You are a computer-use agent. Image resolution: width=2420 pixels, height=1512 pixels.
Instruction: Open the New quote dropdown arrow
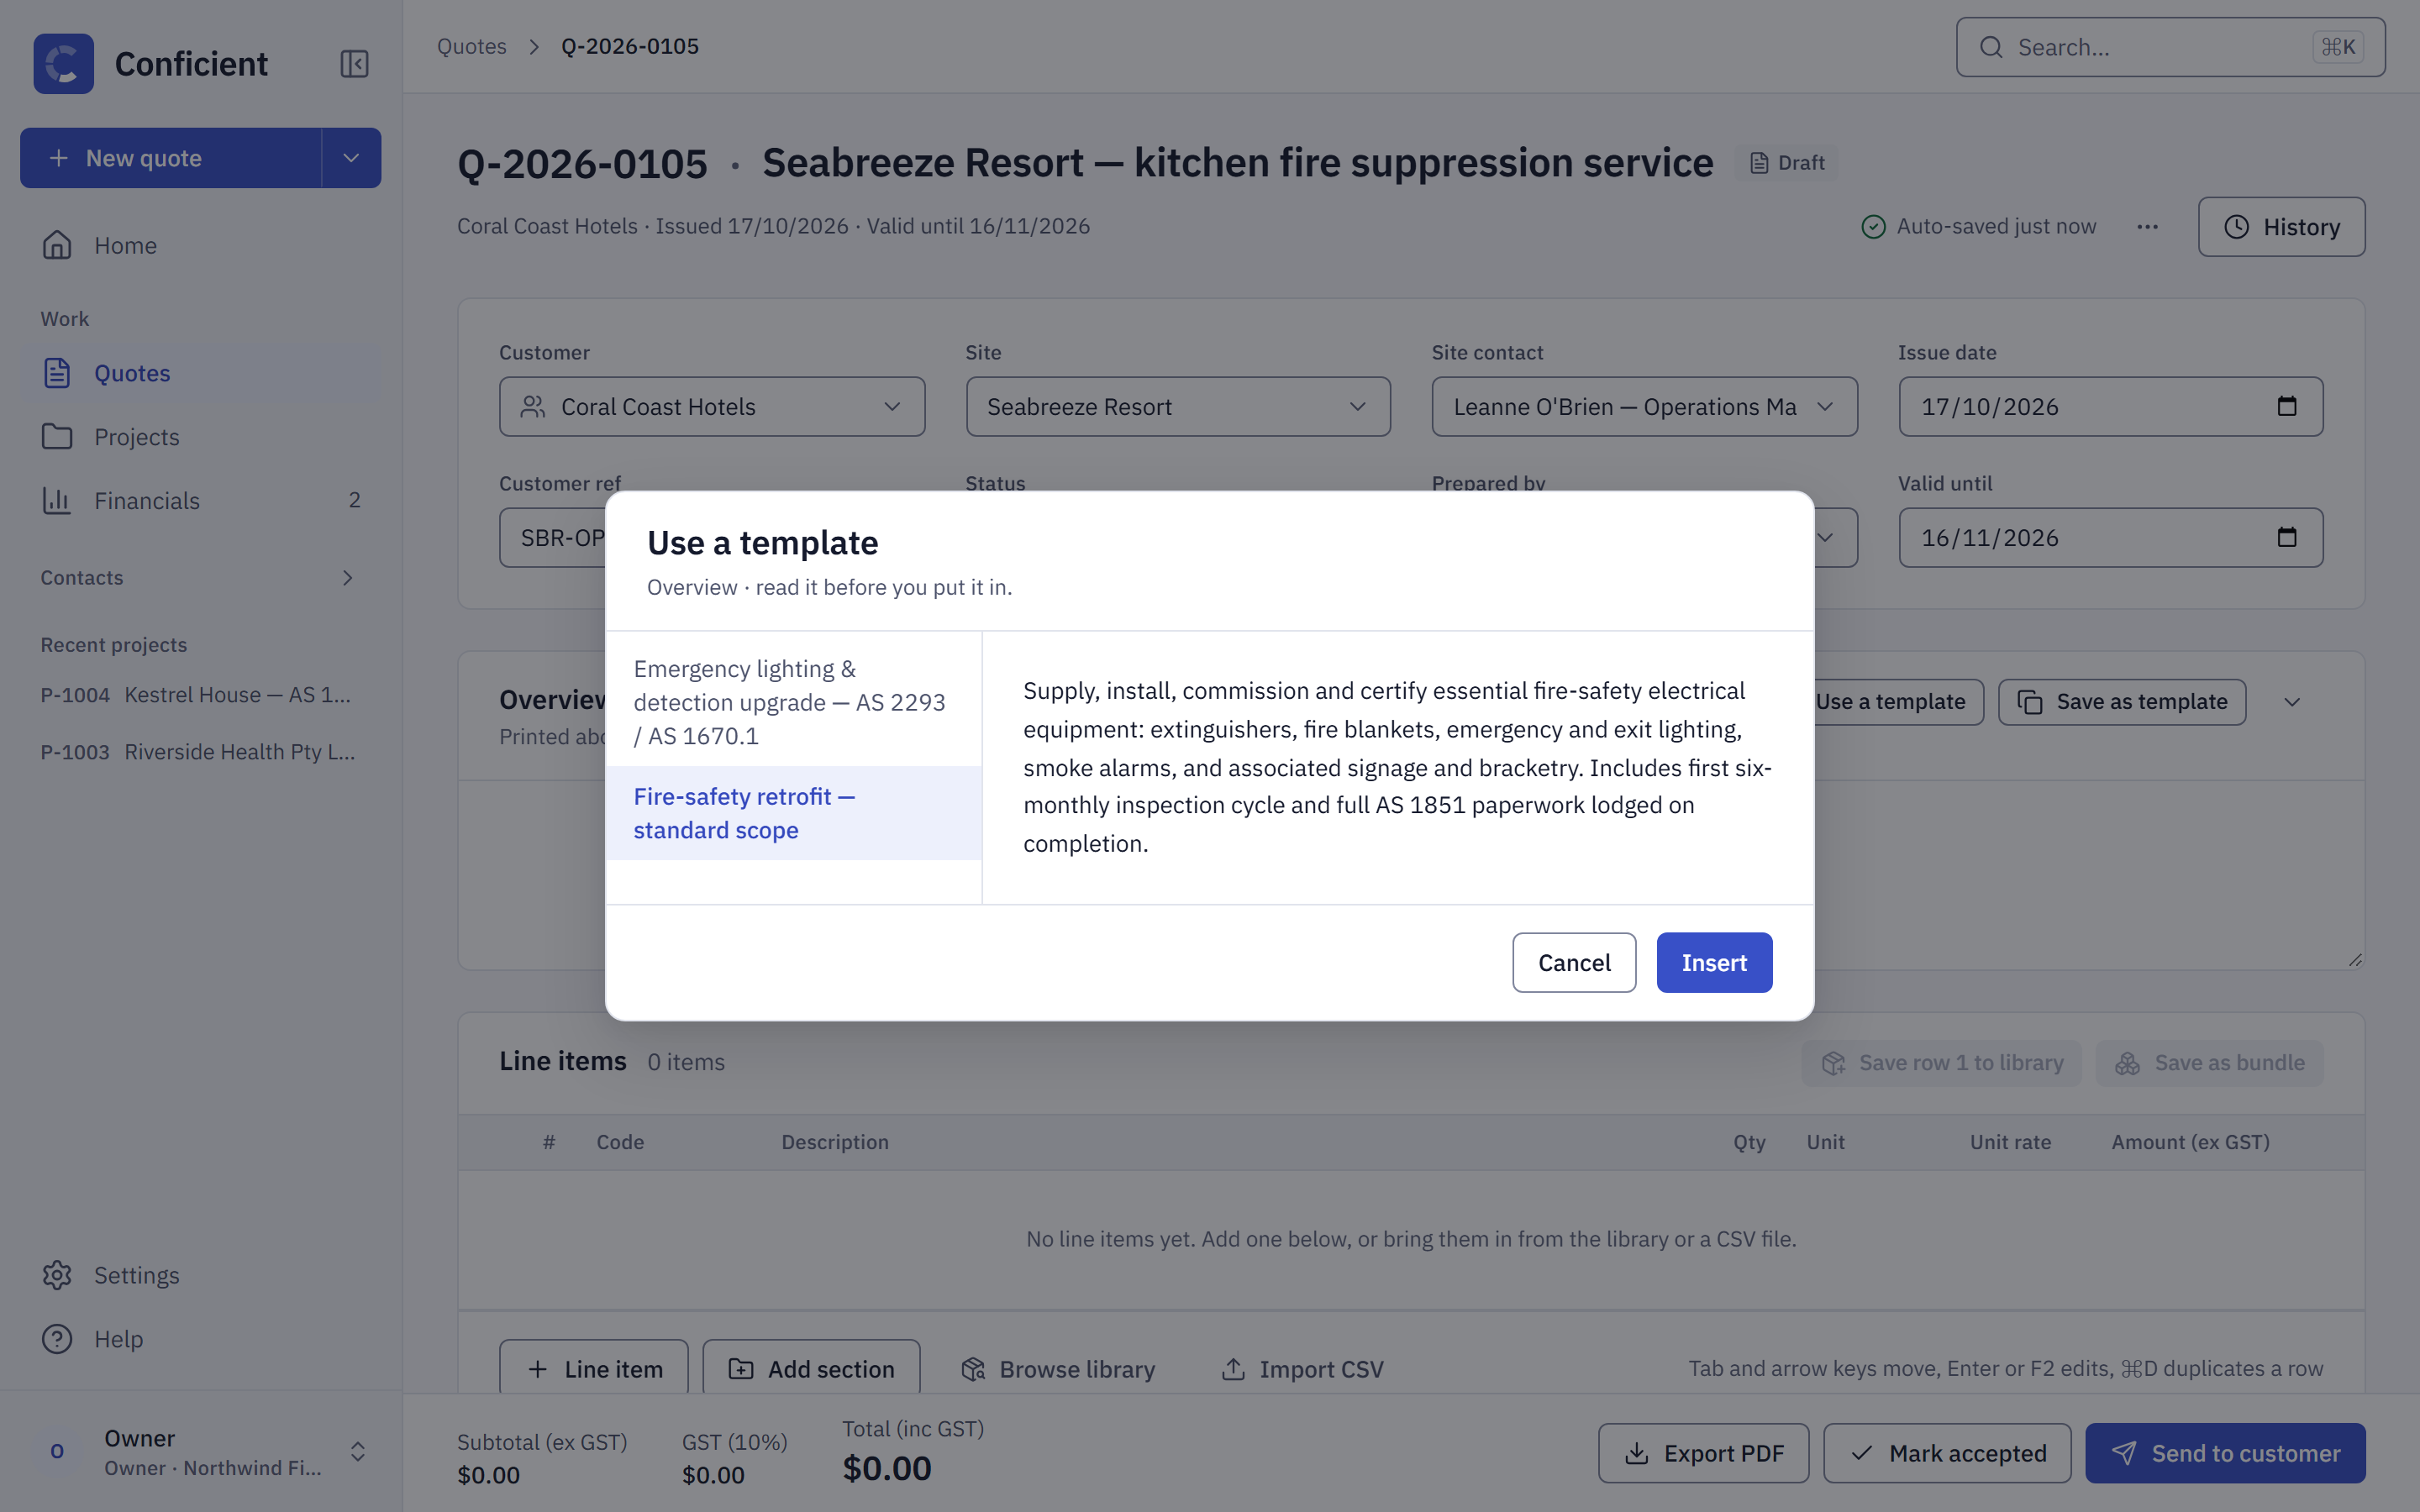click(x=351, y=158)
